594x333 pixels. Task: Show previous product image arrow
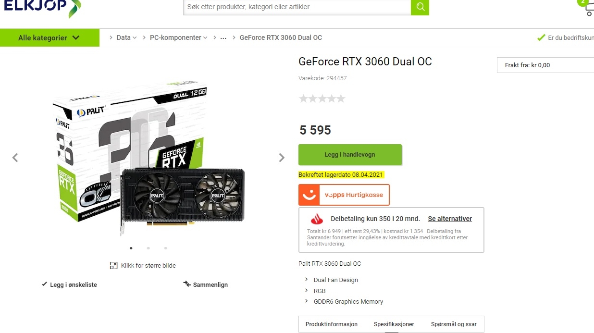click(x=15, y=158)
